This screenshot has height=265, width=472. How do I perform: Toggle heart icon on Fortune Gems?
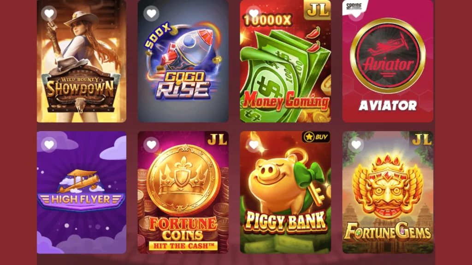pyautogui.click(x=356, y=145)
